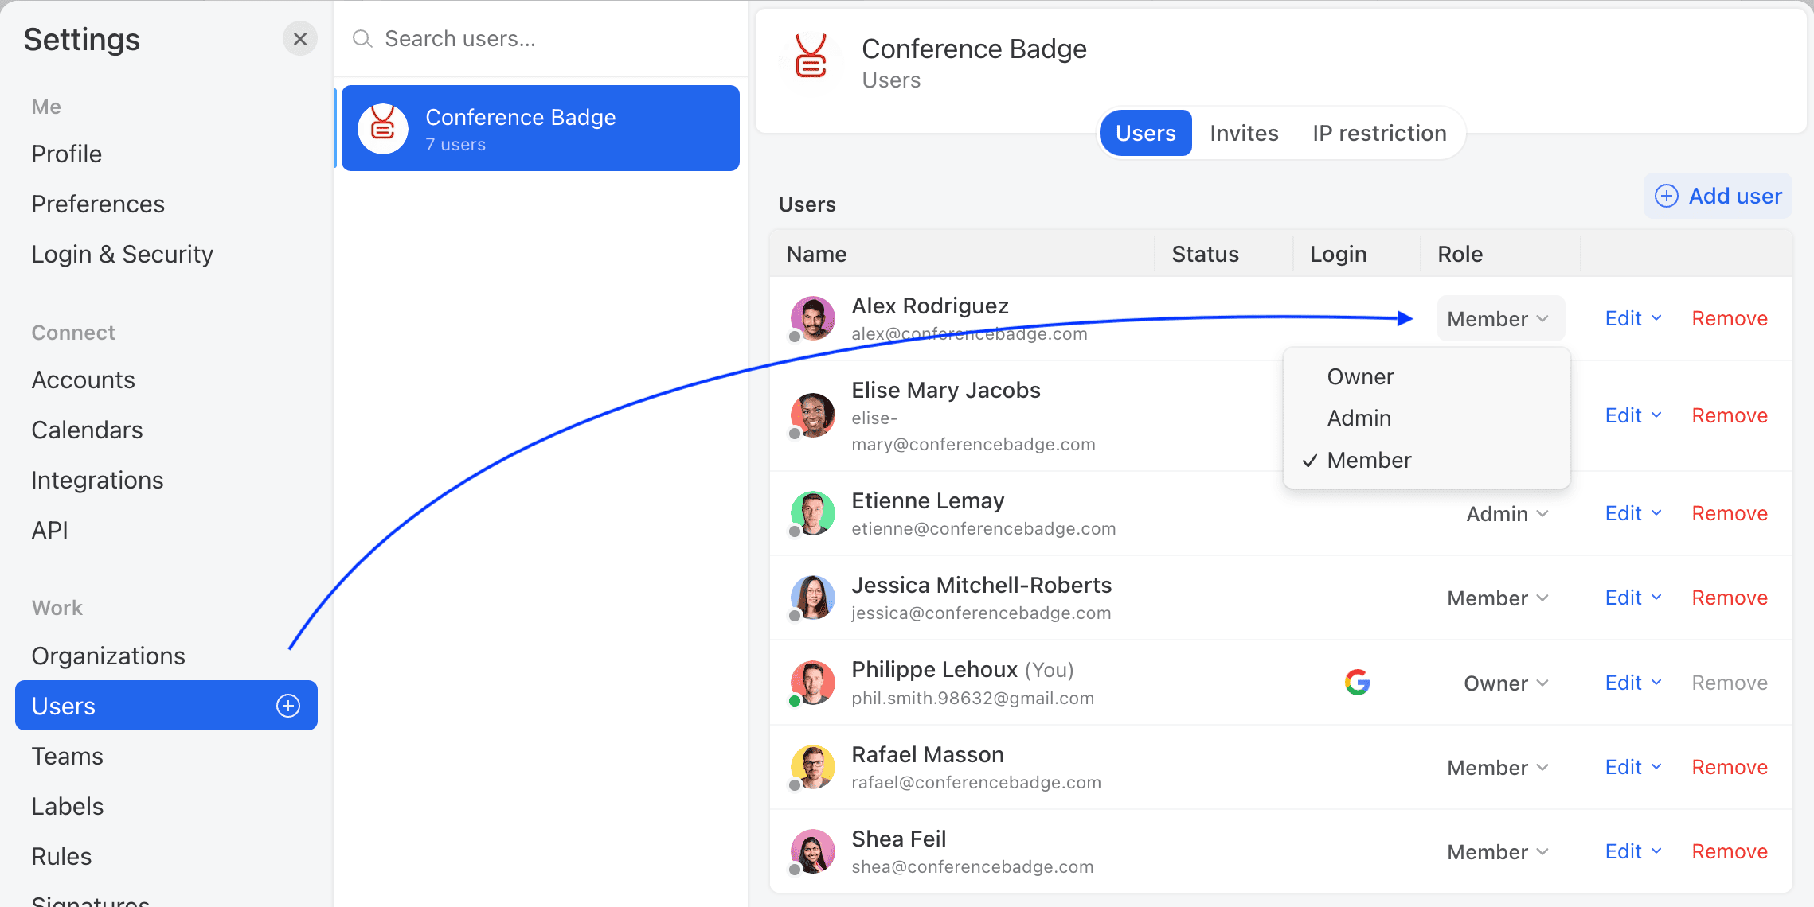The image size is (1814, 907).
Task: Select Conference Badge organization with 7 users
Action: pos(540,128)
